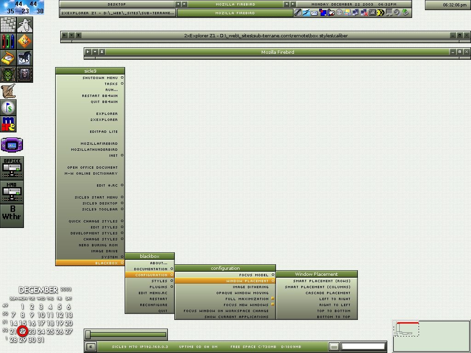The height and width of the screenshot is (353, 471).
Task: Click About... in the blackbox menu
Action: pos(149,263)
